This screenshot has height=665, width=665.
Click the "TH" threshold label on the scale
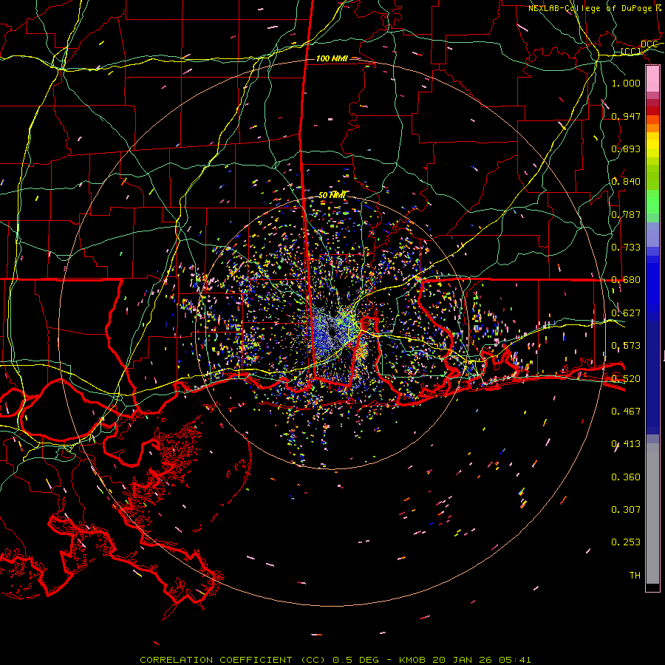(635, 576)
